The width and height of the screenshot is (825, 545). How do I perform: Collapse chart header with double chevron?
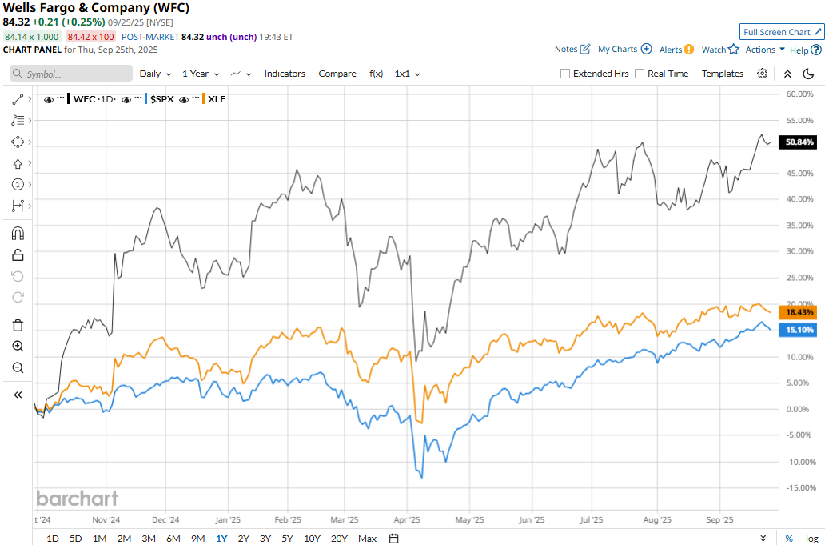coord(787,74)
